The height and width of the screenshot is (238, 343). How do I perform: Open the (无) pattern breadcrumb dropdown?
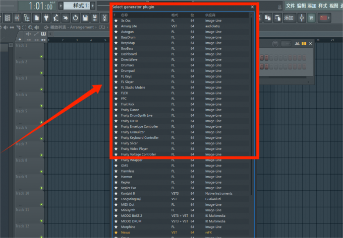102,27
